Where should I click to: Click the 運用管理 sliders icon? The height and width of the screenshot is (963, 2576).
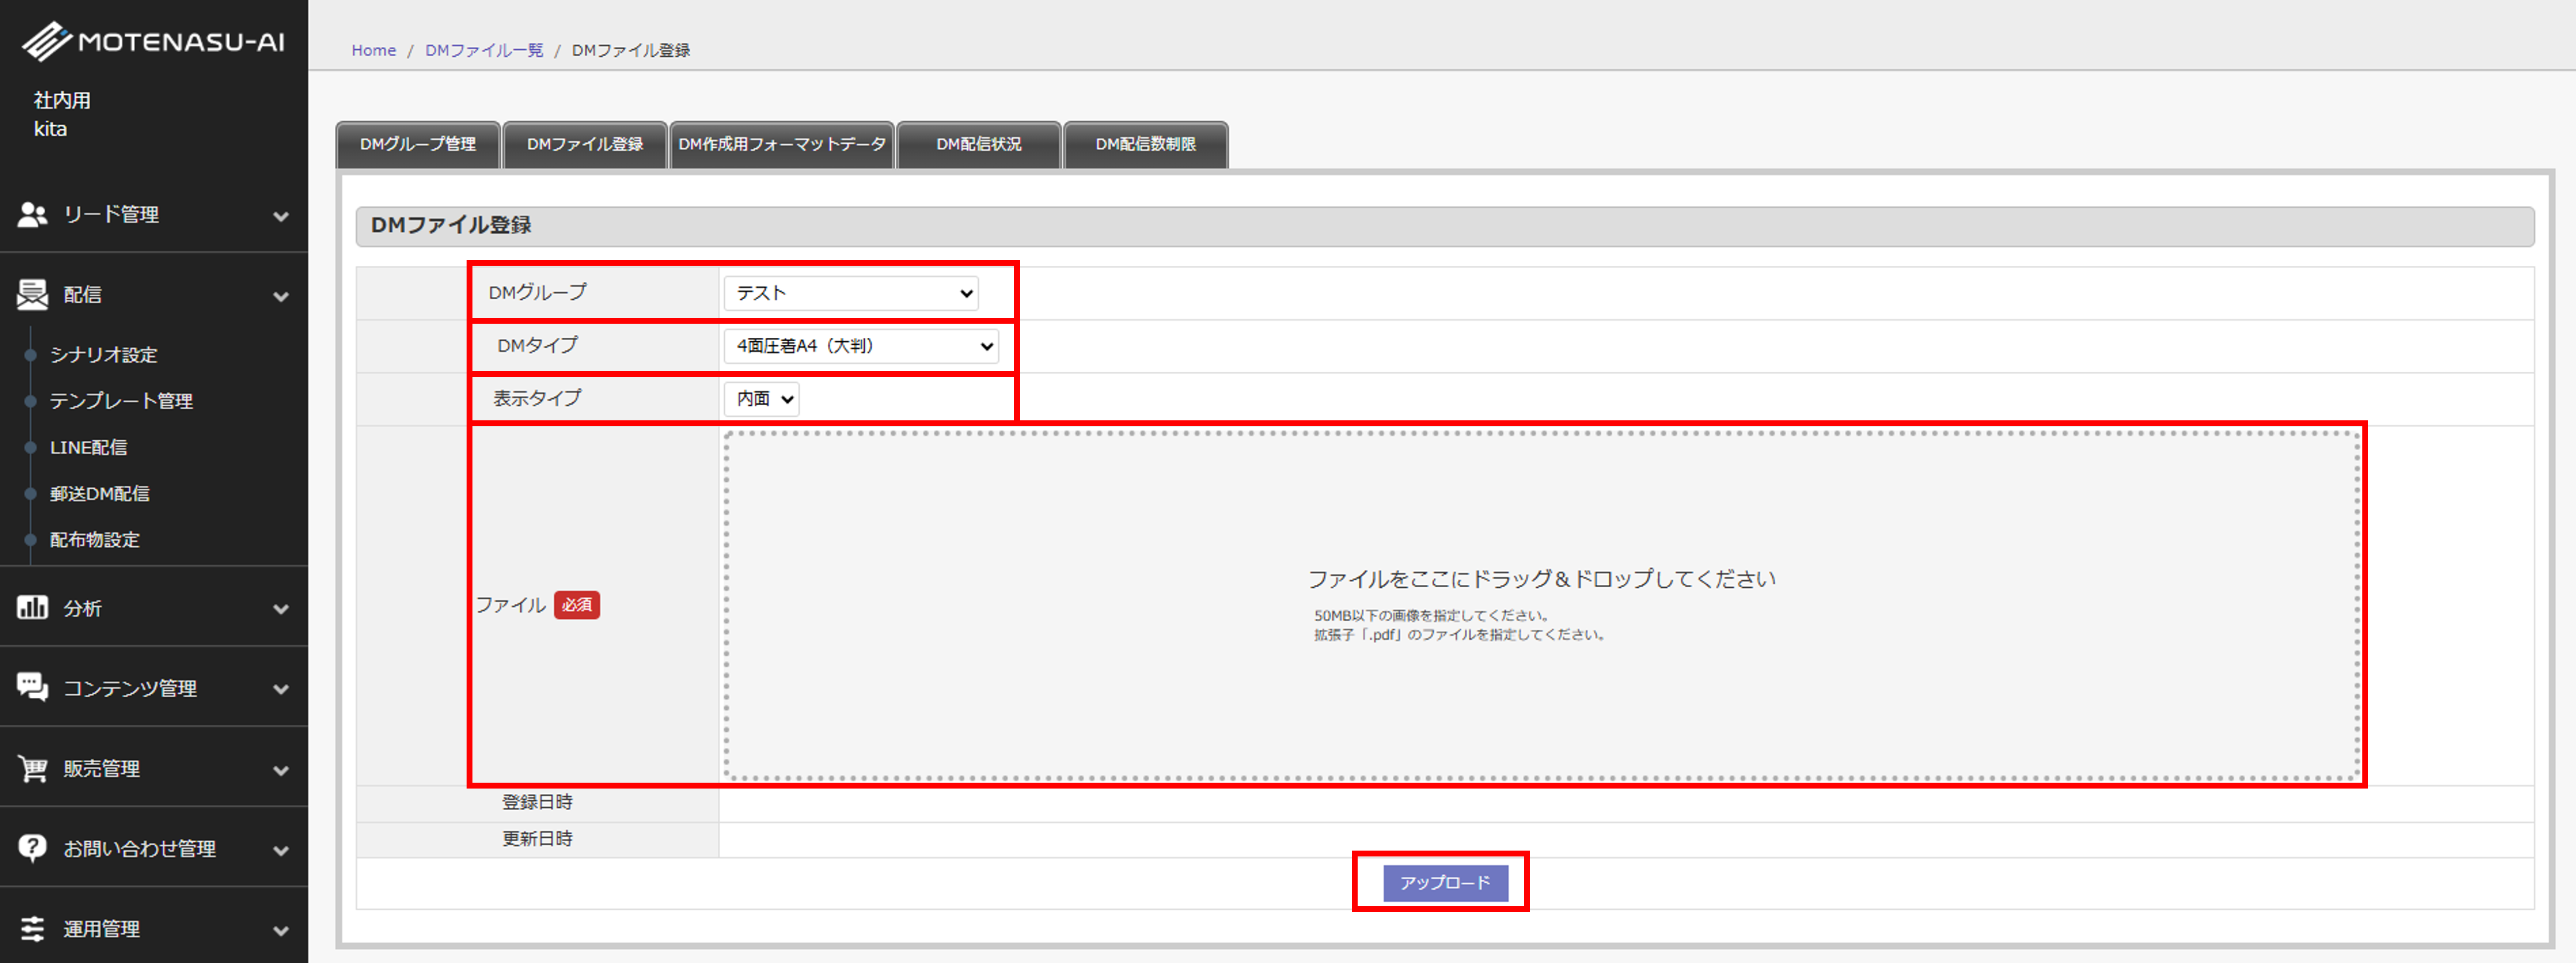[32, 928]
